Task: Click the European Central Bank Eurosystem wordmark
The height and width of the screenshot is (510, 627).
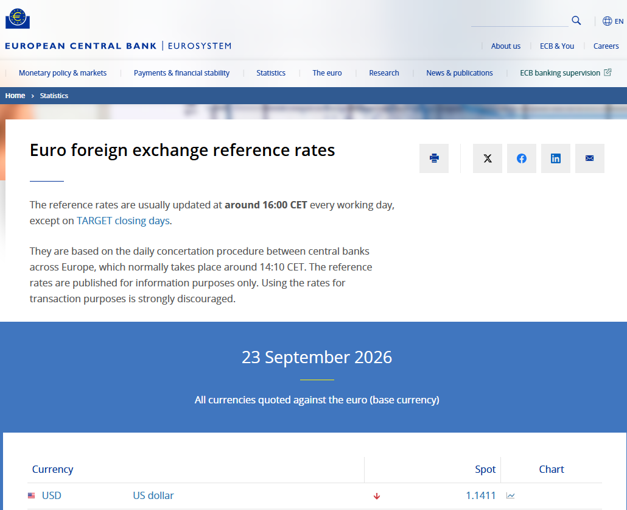Action: (x=118, y=46)
